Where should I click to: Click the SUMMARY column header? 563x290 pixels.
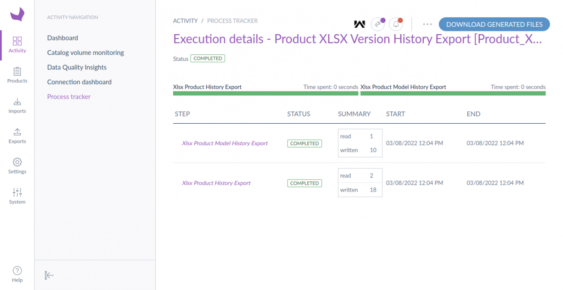click(x=354, y=114)
